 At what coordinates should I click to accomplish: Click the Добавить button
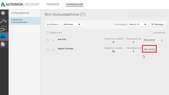coord(53,25)
